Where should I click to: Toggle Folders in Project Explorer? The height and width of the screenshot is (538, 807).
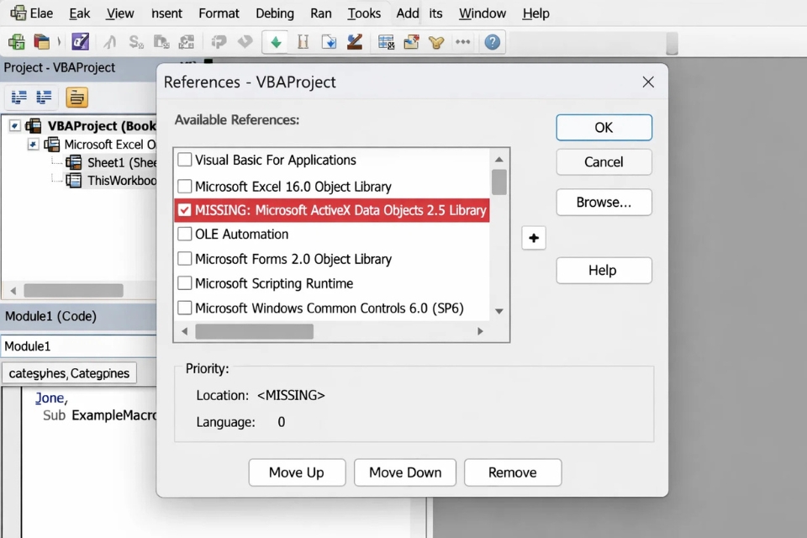78,98
